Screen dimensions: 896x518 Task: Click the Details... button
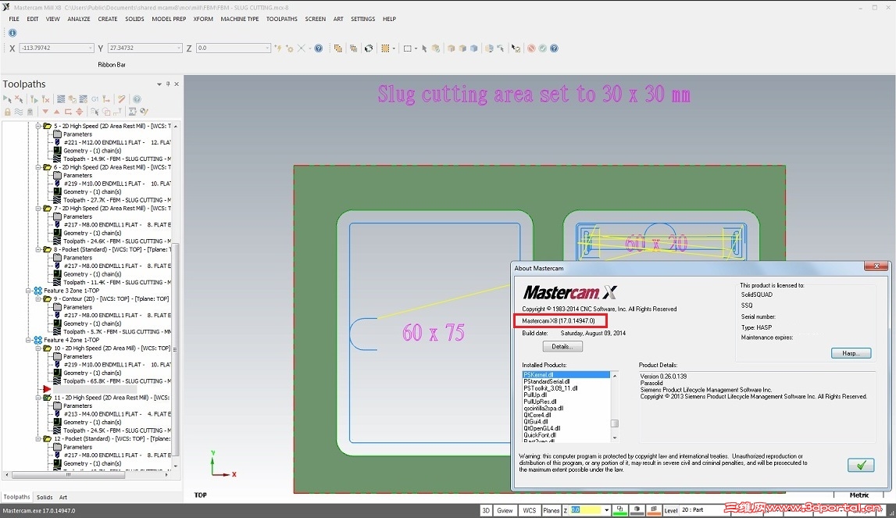[562, 346]
